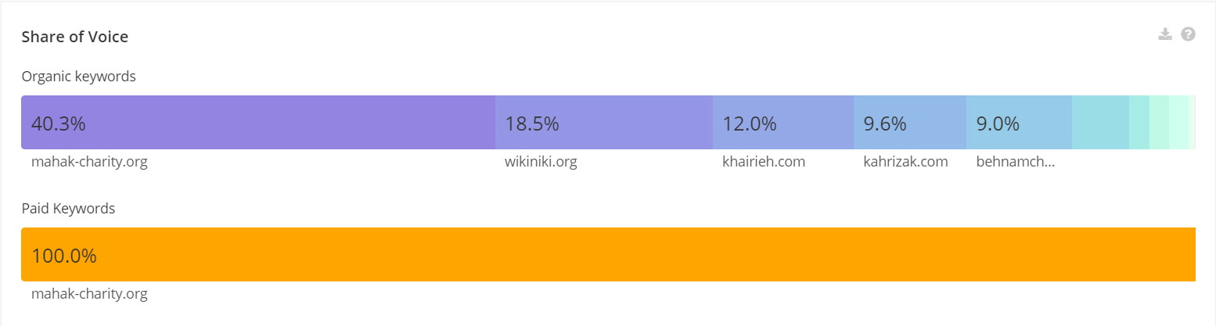
Task: Select the orange 100.0% paid keywords bar
Action: pos(608,254)
